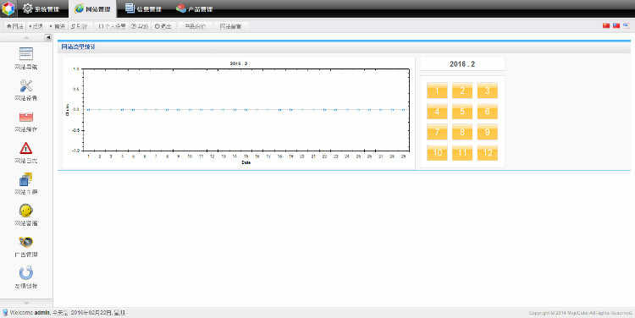Viewport: 635px width, 318px height.
Task: Switch to the Website Management globe tab
Action: [92, 8]
